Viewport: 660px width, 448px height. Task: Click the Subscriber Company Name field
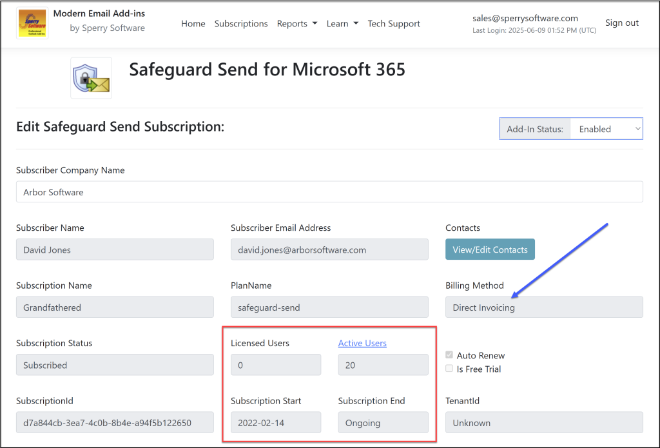[x=329, y=192]
